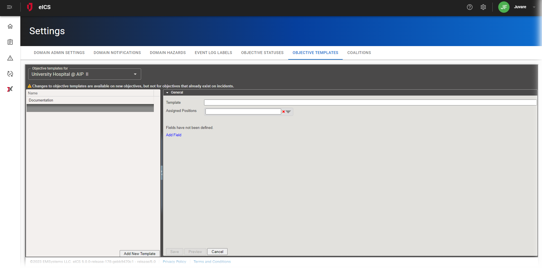
Task: Click the red Juvare X icon
Action: pos(10,89)
